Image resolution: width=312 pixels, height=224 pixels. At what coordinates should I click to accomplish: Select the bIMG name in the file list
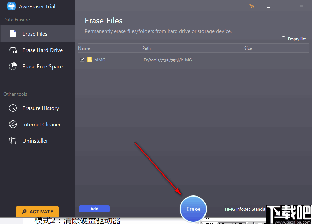(100, 60)
